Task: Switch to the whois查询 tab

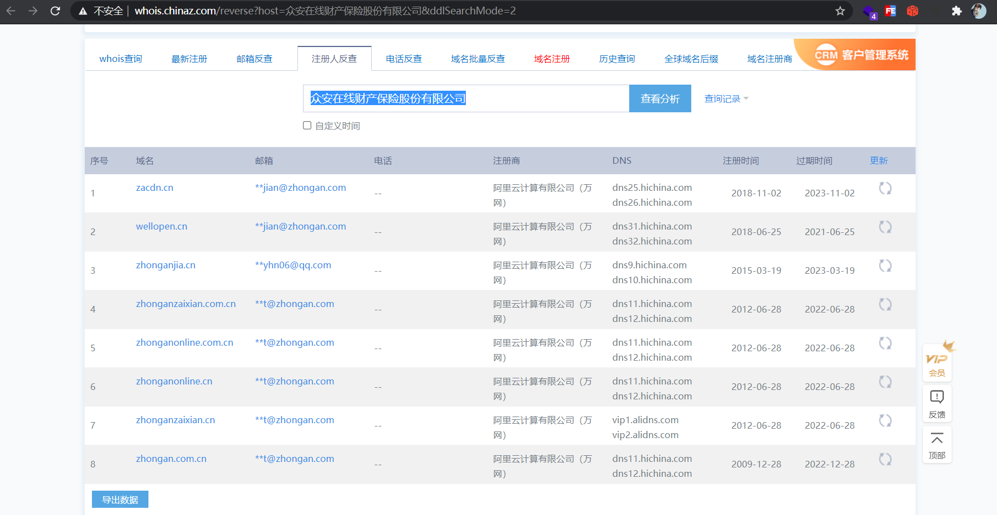Action: click(121, 59)
